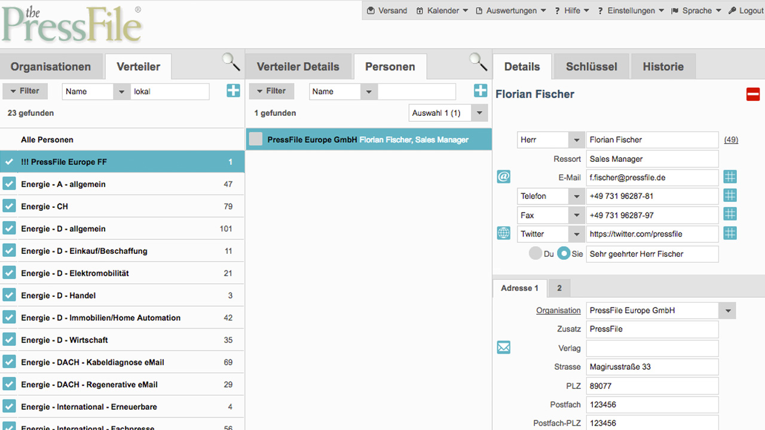This screenshot has width=765, height=430.
Task: Switch to the Historie tab
Action: click(663, 66)
